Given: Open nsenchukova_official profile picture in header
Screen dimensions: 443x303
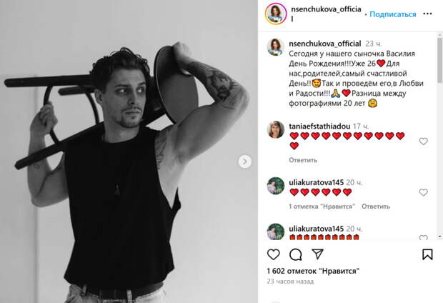Looking at the screenshot, I should point(276,14).
